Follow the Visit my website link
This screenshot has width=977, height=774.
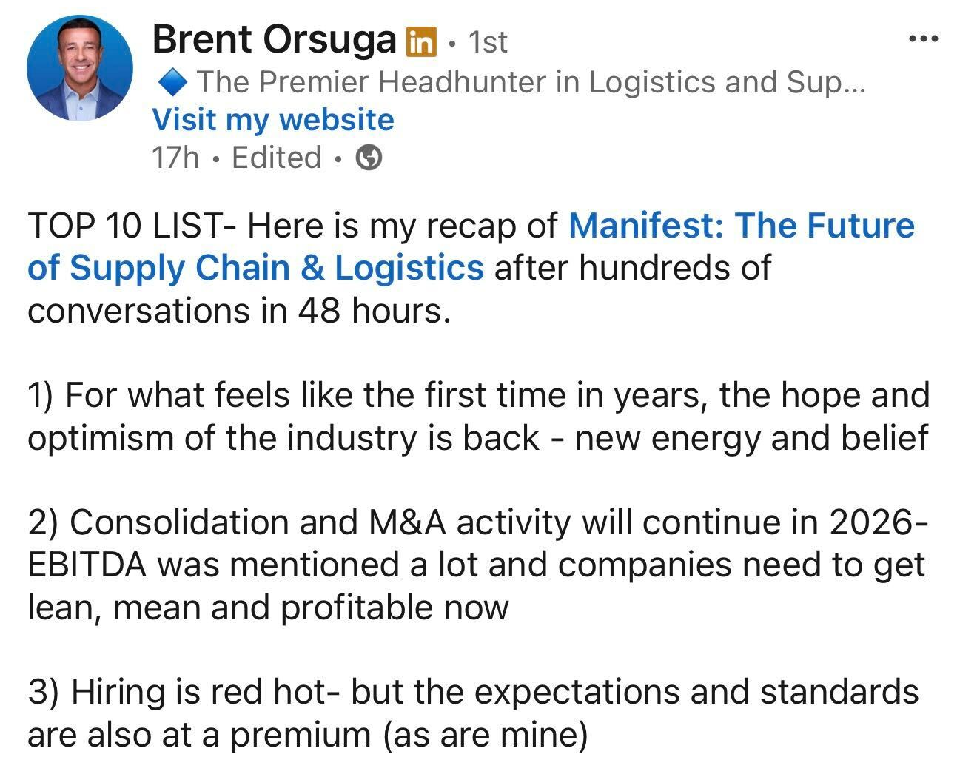coord(273,120)
